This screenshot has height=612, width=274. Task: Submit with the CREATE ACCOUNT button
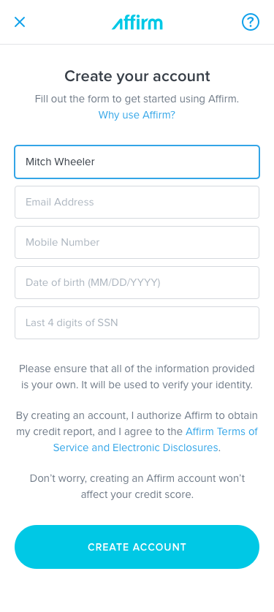point(137,547)
